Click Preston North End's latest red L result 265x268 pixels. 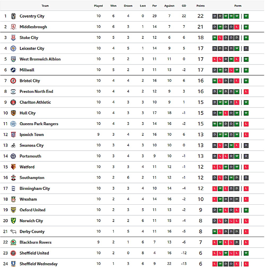click(246, 92)
